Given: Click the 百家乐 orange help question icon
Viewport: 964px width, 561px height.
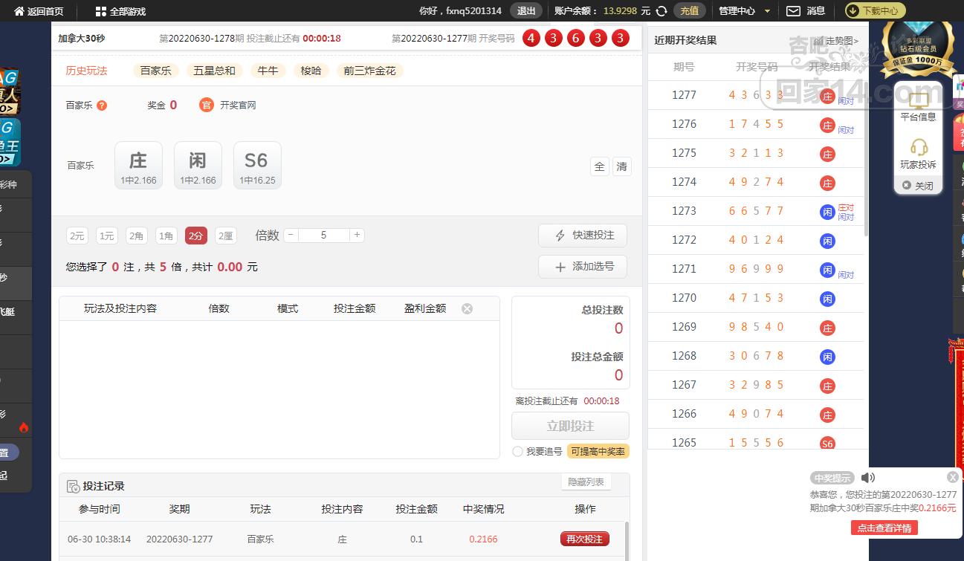Looking at the screenshot, I should 102,106.
